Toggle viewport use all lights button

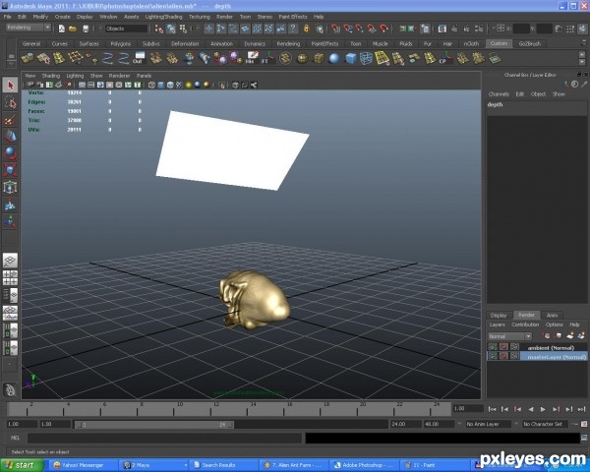click(188, 86)
